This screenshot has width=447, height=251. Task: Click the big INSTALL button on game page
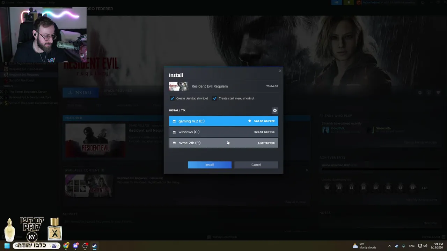(x=80, y=92)
